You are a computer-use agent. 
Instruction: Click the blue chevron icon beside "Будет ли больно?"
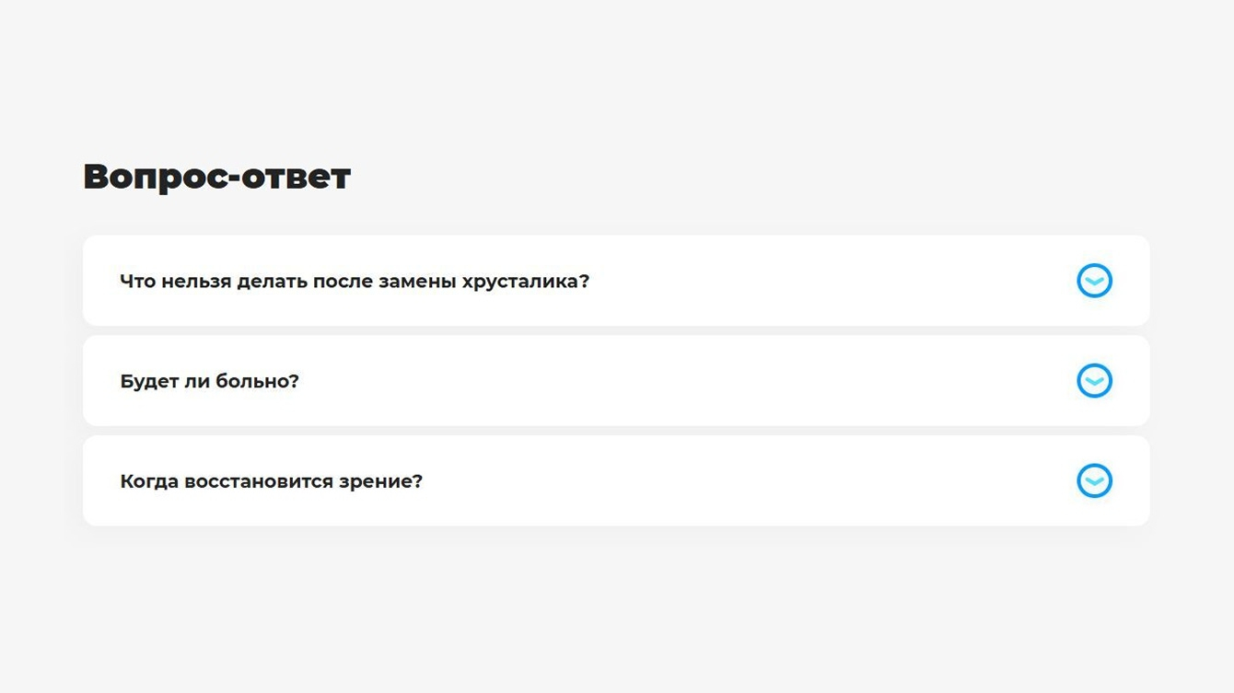pos(1094,381)
